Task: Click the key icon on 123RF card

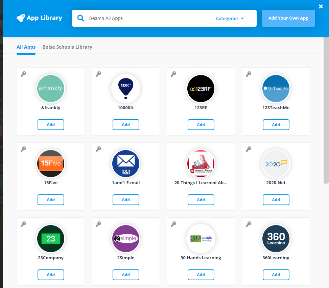Action: click(x=173, y=74)
